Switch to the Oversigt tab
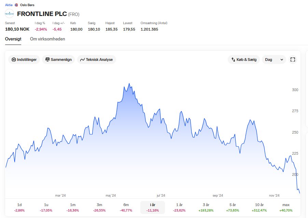The width and height of the screenshot is (308, 218). click(x=13, y=39)
